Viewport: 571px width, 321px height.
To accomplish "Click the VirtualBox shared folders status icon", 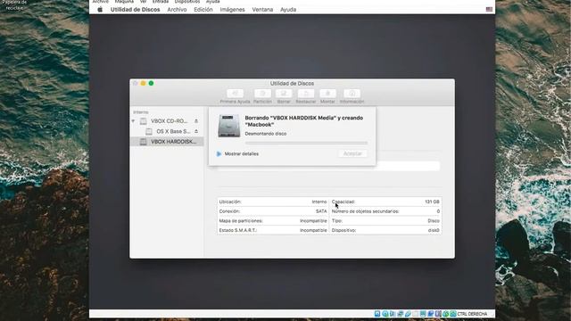I will [416, 314].
